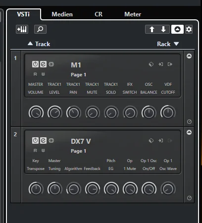Collapse the M1 slot quick controls arrow

point(189,56)
